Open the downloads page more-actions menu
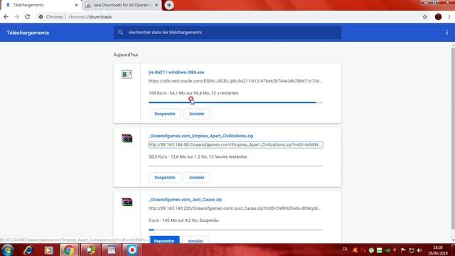Image resolution: width=455 pixels, height=256 pixels. coord(447,33)
